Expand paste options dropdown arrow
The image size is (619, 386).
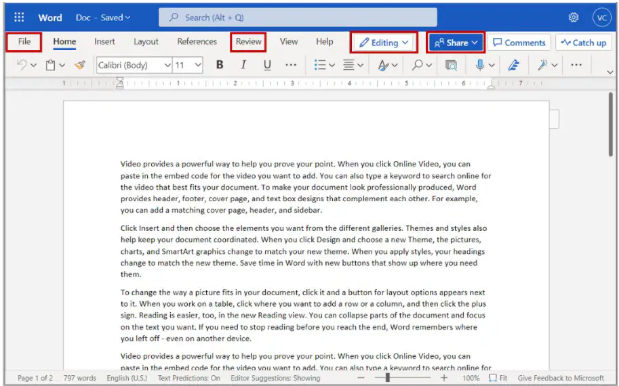[62, 65]
